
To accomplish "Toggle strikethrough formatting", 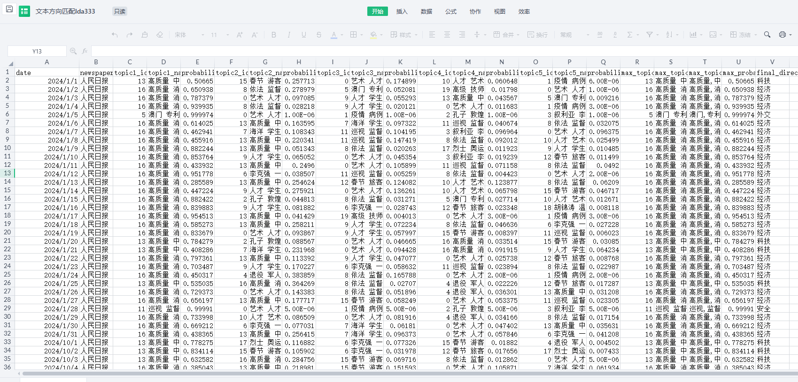I will pyautogui.click(x=319, y=35).
